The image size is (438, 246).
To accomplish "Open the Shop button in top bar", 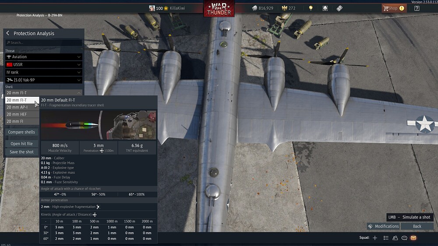I will coord(393,8).
